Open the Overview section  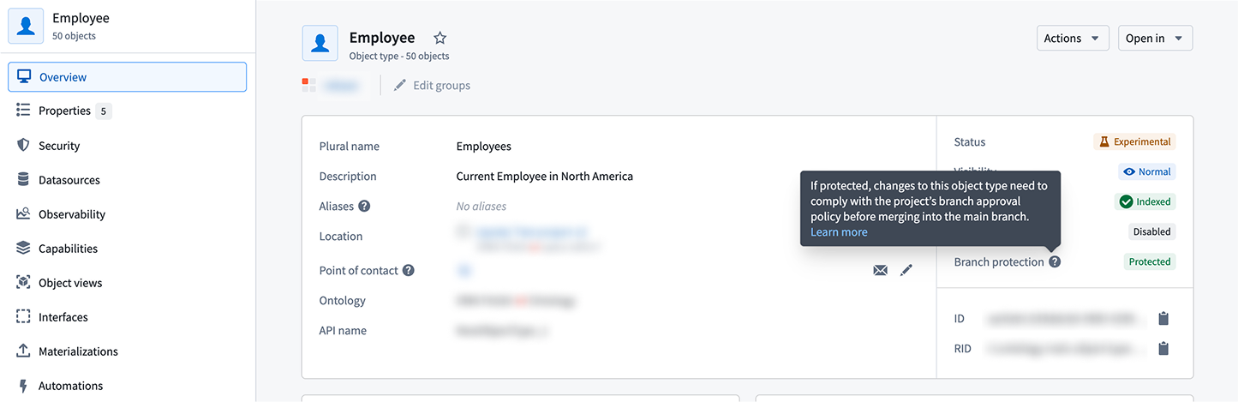128,77
